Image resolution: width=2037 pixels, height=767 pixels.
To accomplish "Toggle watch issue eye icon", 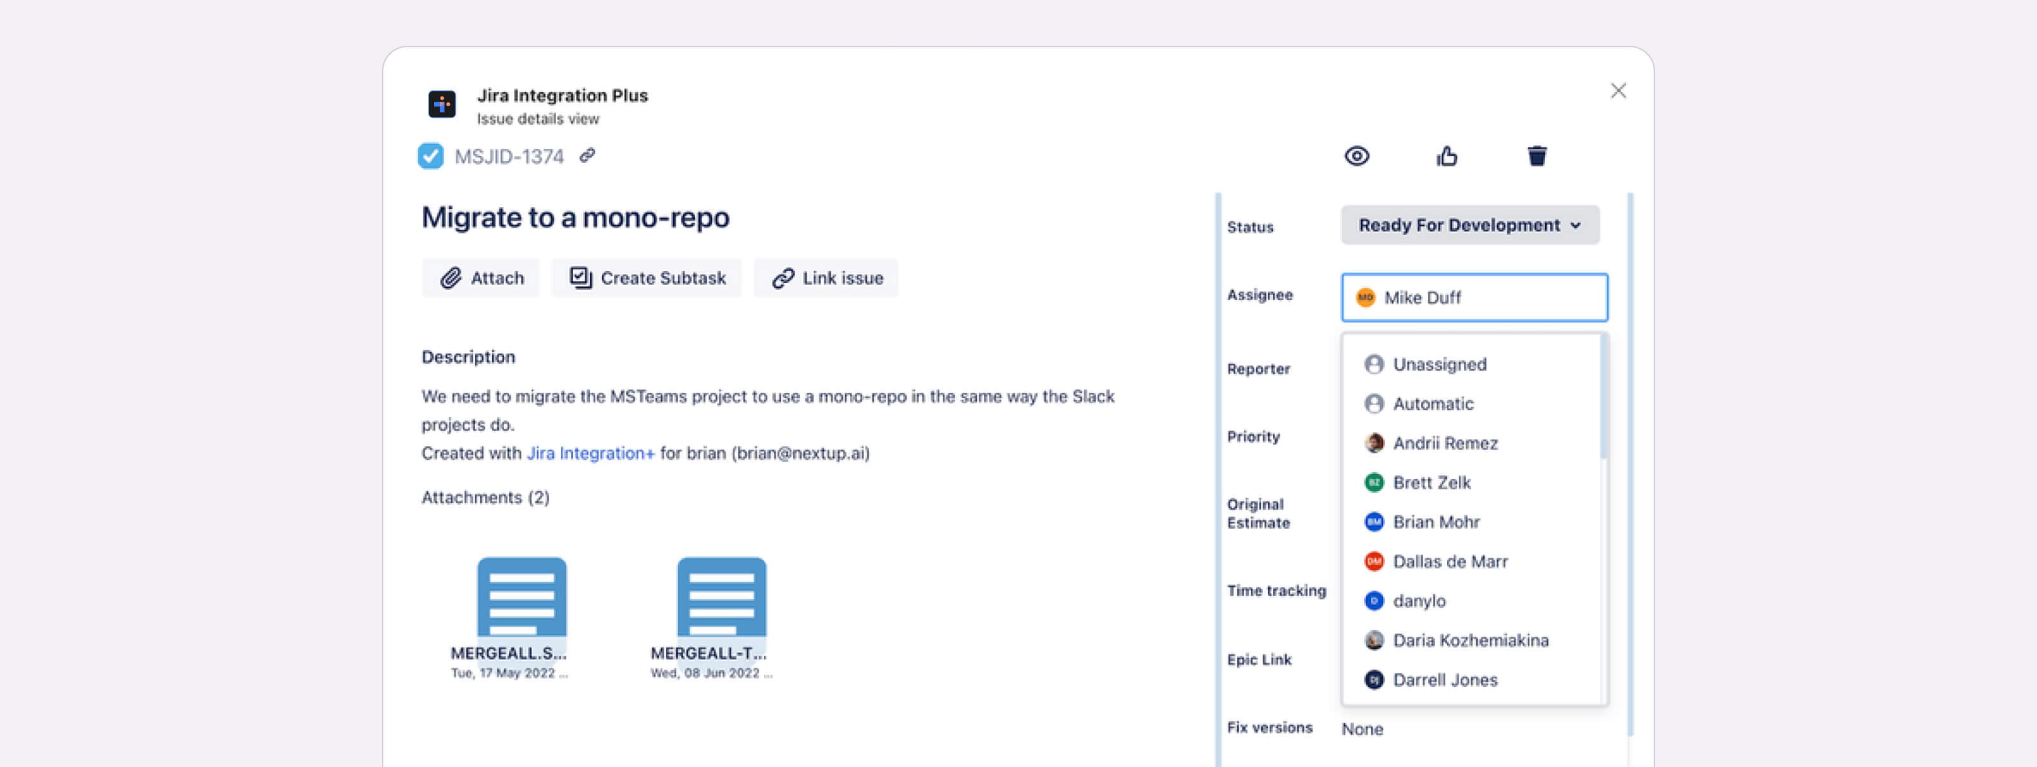I will click(1357, 156).
